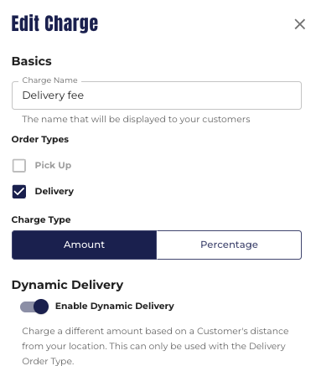The height and width of the screenshot is (366, 316).
Task: Click the Enable Dynamic Delivery label
Action: point(115,306)
